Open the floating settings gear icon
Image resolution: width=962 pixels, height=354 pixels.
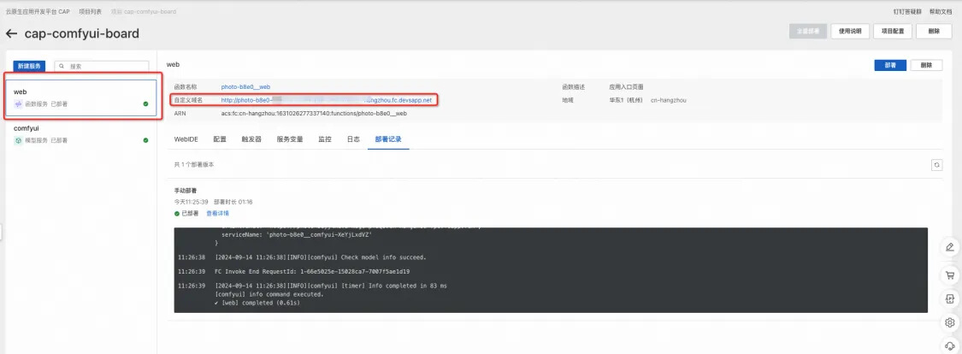(950, 322)
